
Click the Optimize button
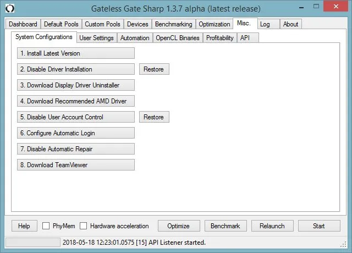click(179, 226)
